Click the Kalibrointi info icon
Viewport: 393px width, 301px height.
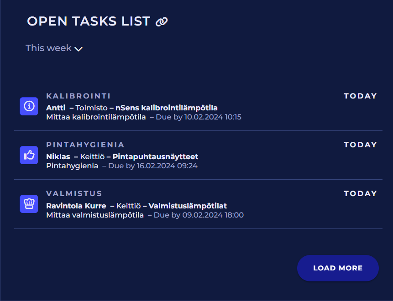click(x=29, y=106)
